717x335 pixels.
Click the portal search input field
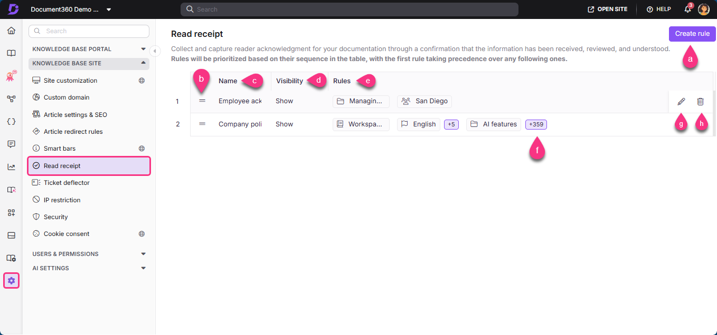(x=348, y=9)
